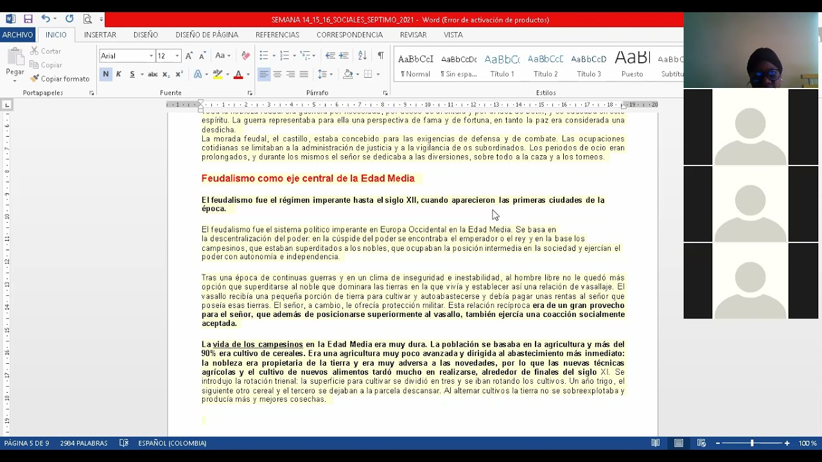Increase font size with grow font icon
This screenshot has height=462, width=822.
pyautogui.click(x=189, y=56)
